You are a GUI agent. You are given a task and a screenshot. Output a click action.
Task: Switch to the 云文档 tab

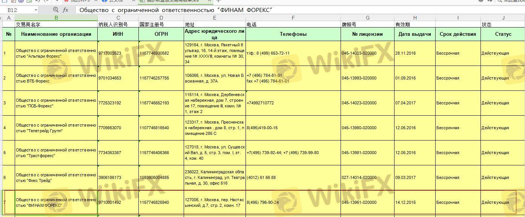(x=115, y=1)
